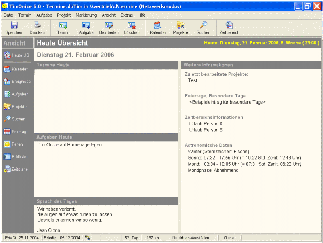Click the 'Spruch des Tages' header

click(x=106, y=201)
